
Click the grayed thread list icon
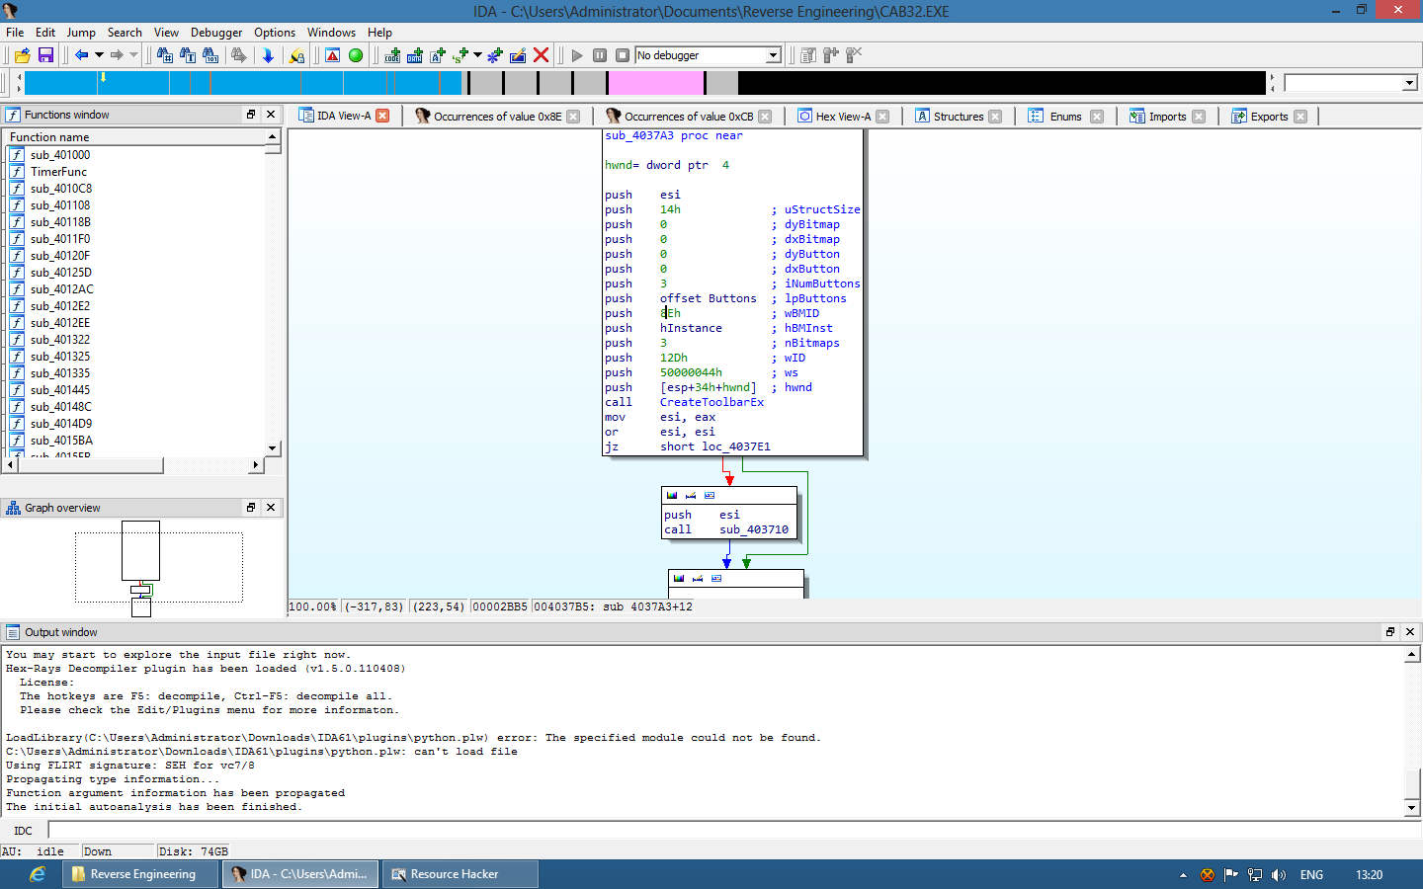pos(831,55)
